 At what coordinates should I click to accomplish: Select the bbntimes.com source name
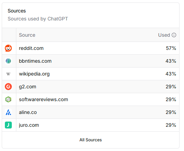click(x=35, y=61)
